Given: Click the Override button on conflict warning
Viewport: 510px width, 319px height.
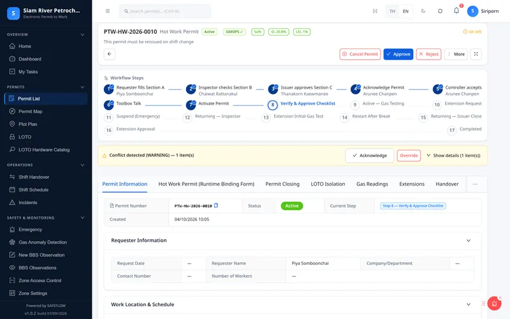Looking at the screenshot, I should click(409, 156).
